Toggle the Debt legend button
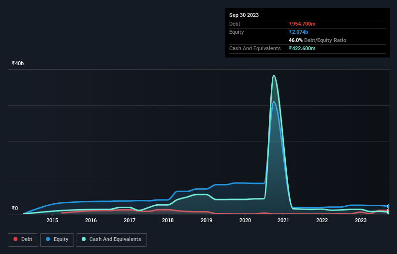 (x=23, y=240)
